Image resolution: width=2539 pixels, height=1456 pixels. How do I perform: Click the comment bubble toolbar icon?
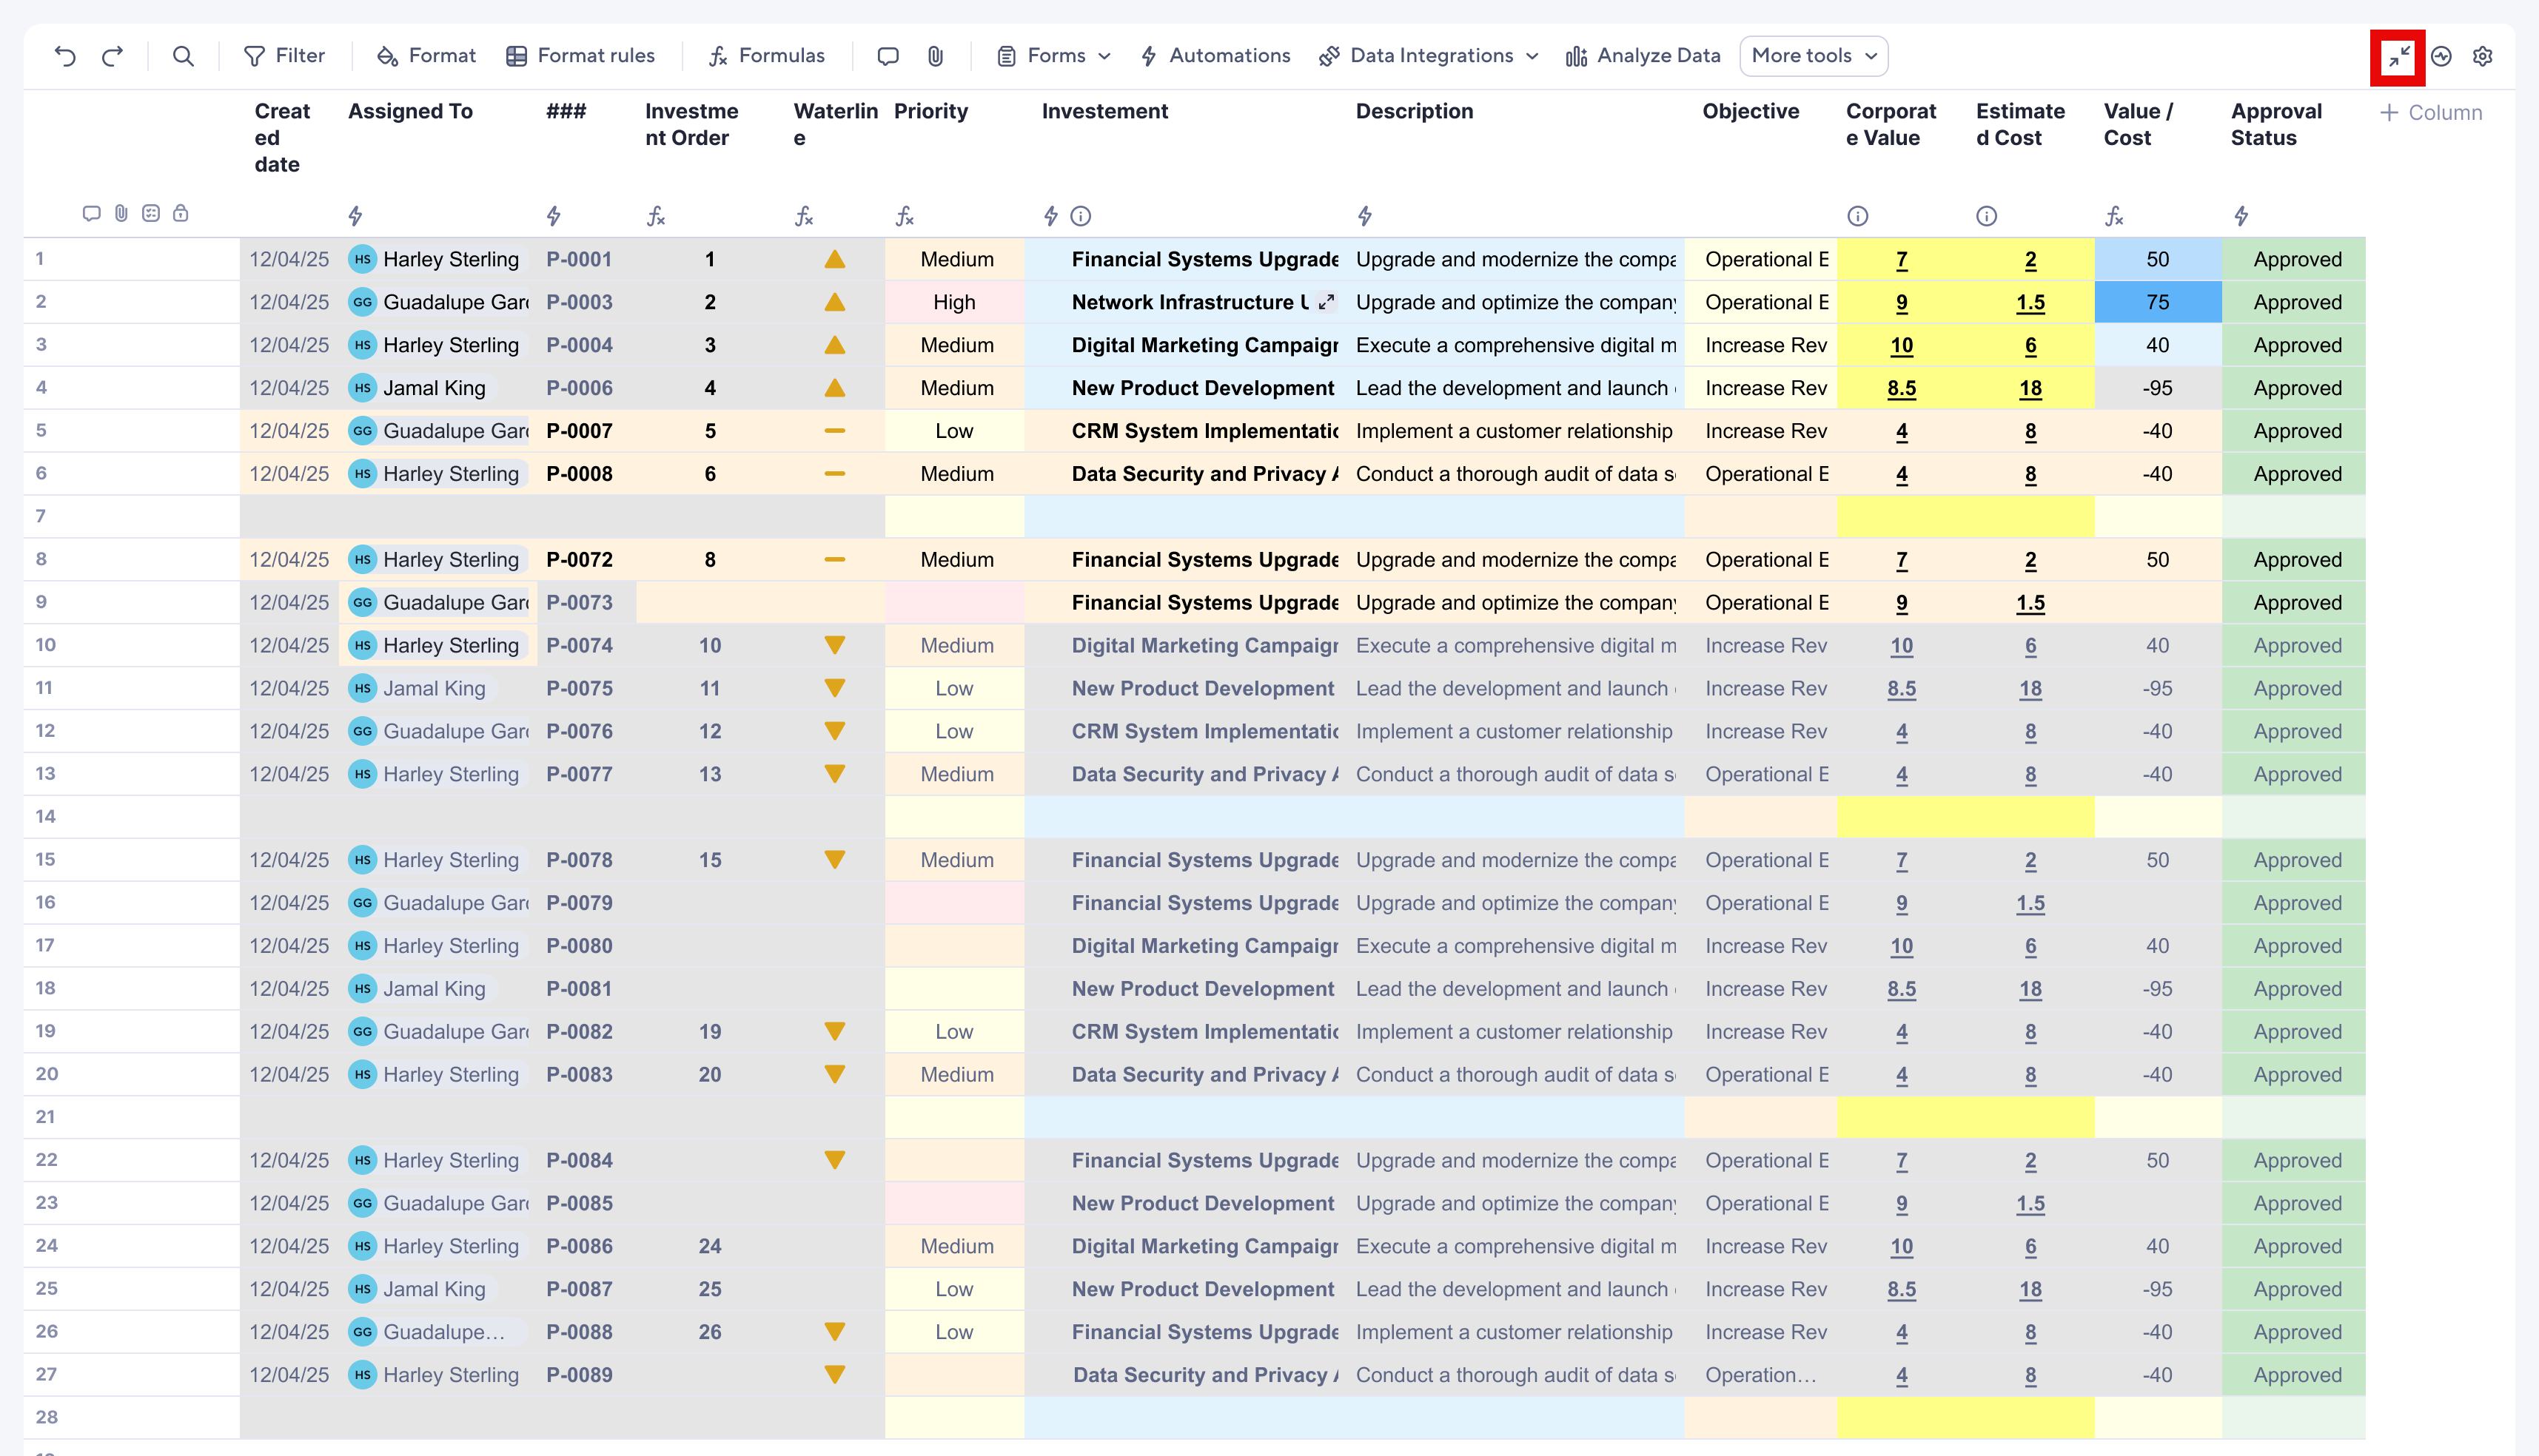[x=888, y=56]
